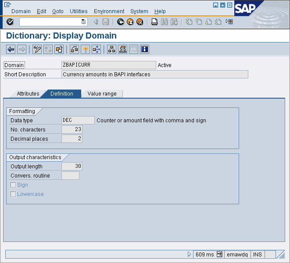Go to Last Page icon

(x=218, y=22)
